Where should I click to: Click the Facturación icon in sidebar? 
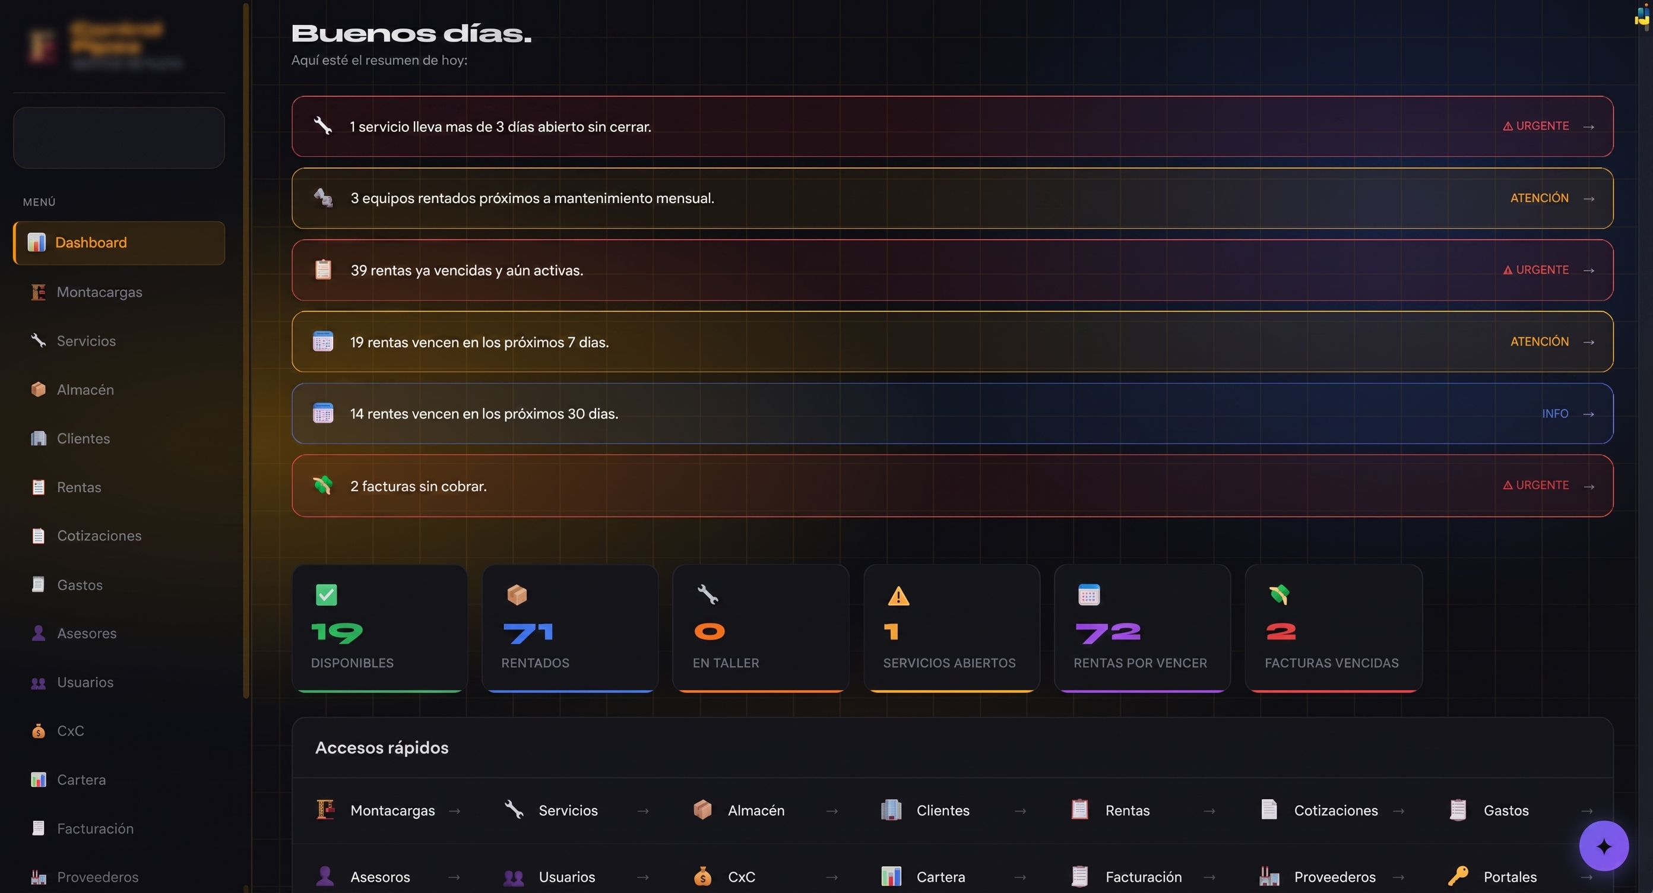coord(39,828)
